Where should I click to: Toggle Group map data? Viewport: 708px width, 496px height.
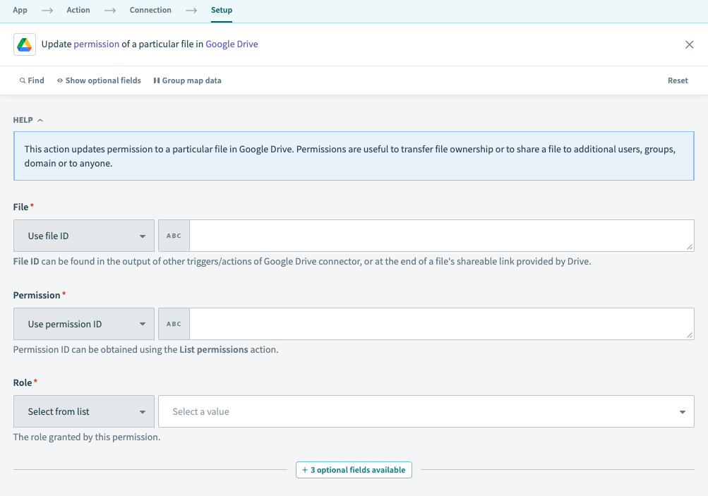pyautogui.click(x=187, y=80)
